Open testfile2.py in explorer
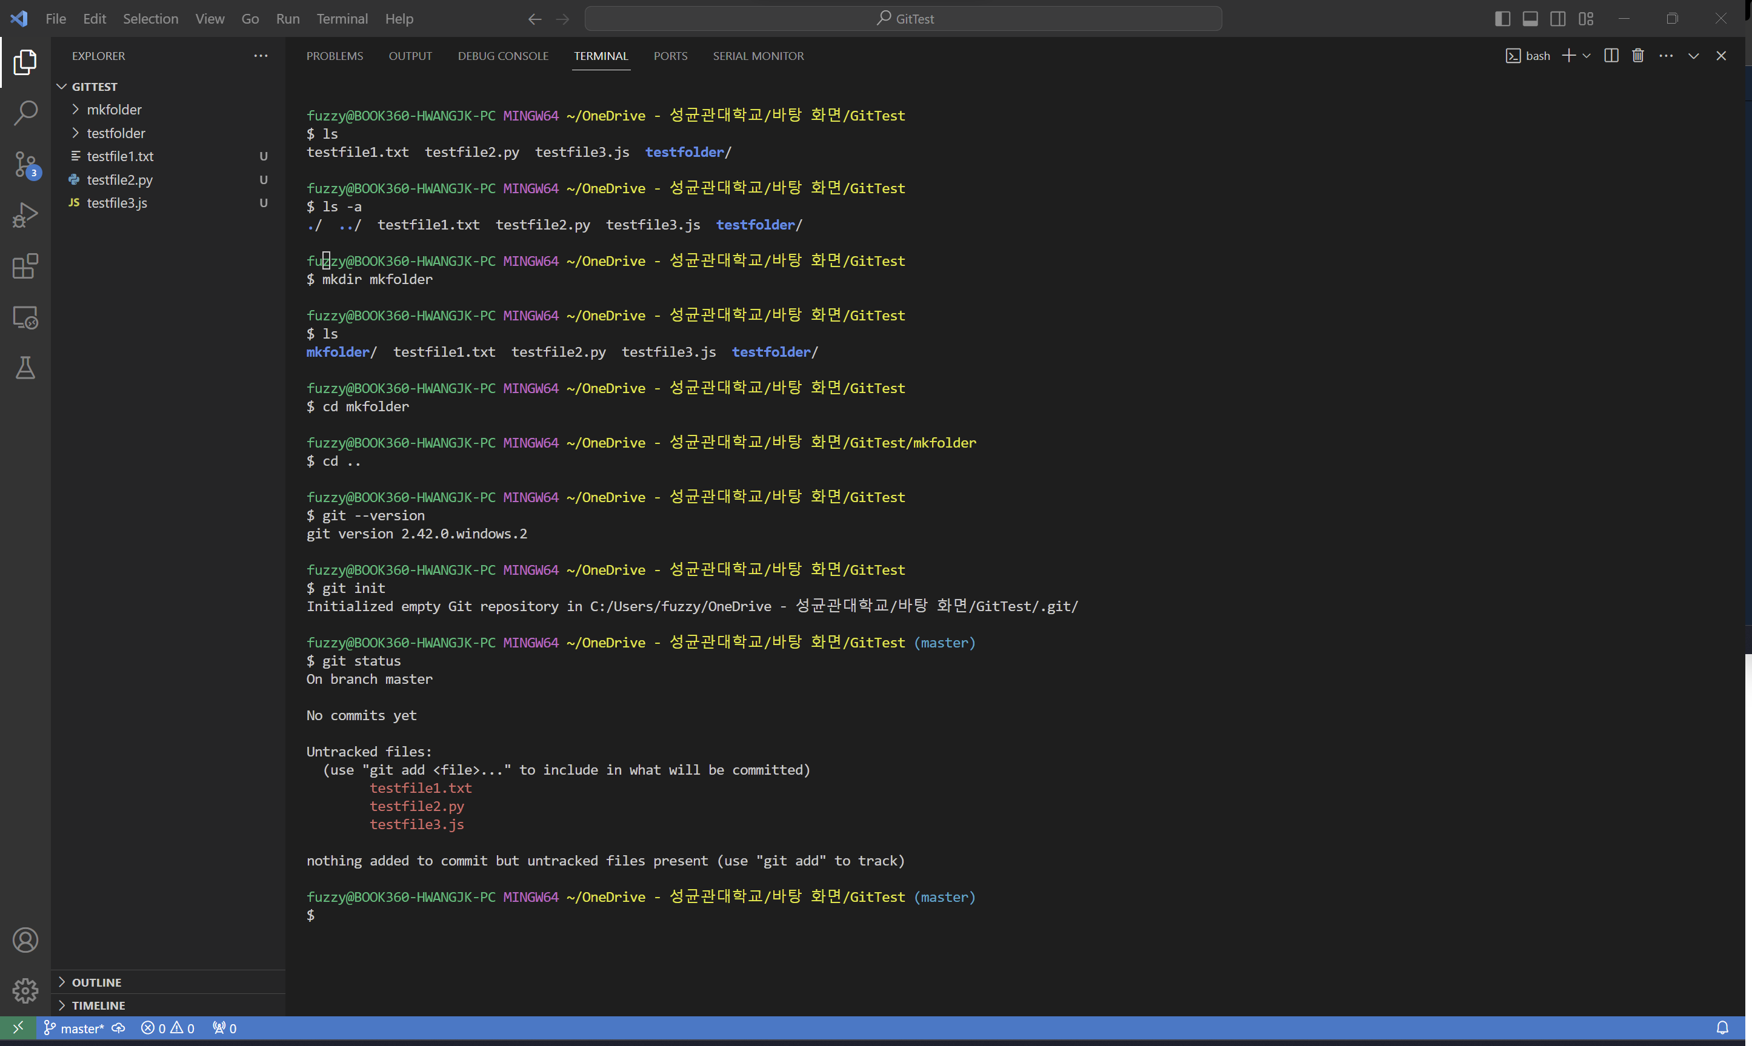The width and height of the screenshot is (1752, 1046). [168, 180]
